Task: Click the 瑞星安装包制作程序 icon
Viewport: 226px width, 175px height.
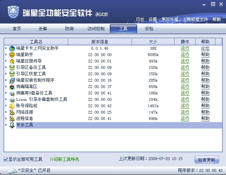Action: [12, 81]
